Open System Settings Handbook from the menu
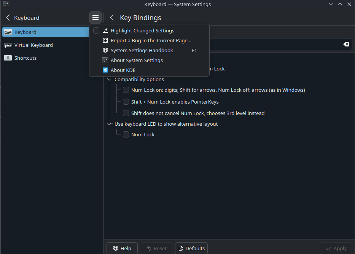The image size is (355, 254). (x=150, y=50)
